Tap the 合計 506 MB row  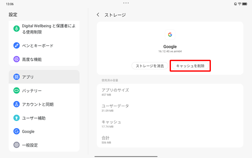(x=170, y=139)
